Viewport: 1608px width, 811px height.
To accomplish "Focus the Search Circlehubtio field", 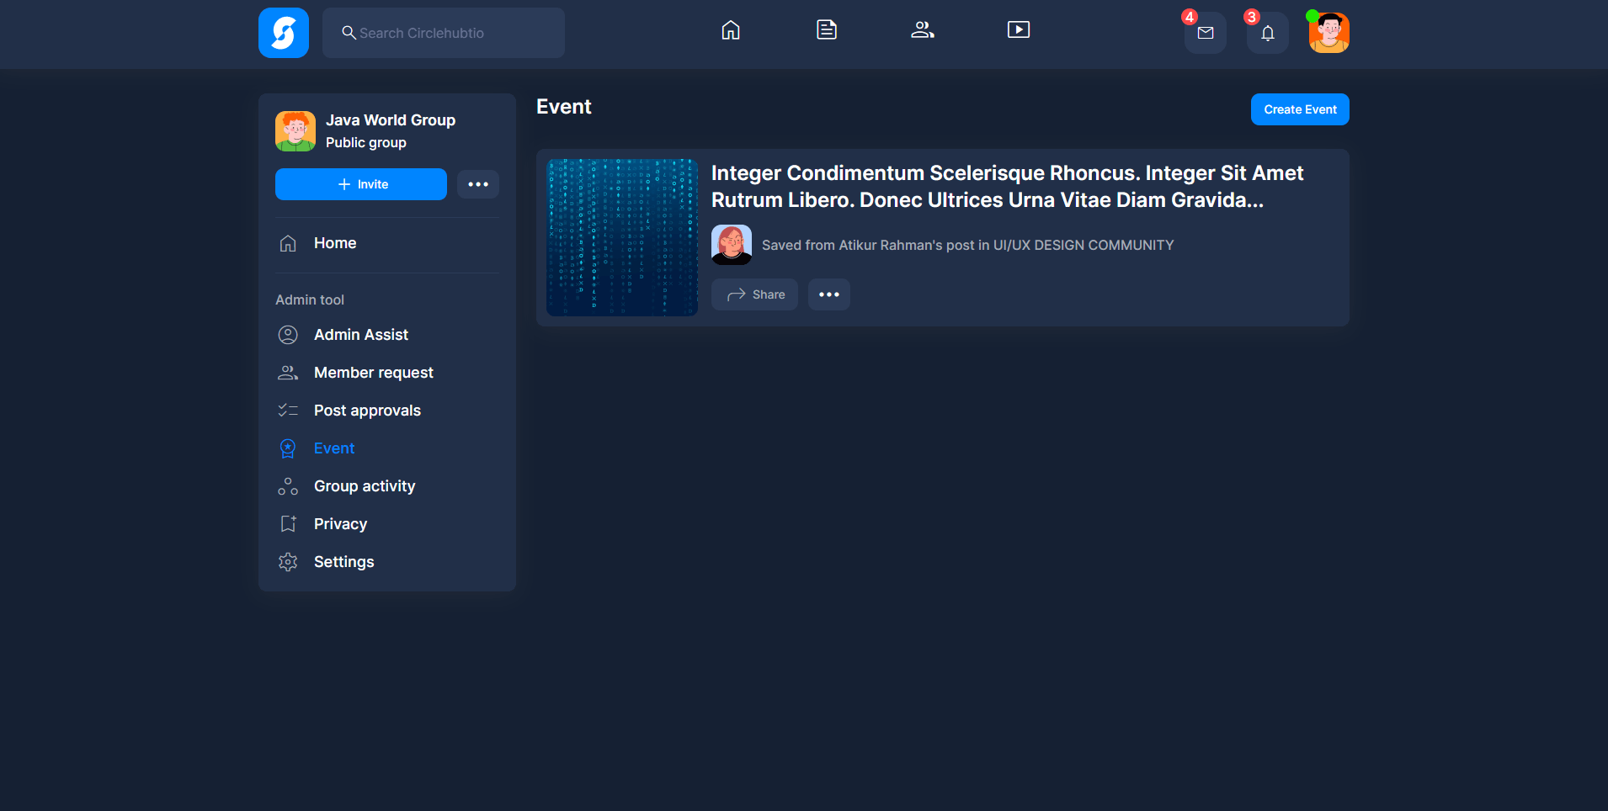I will 444,33.
